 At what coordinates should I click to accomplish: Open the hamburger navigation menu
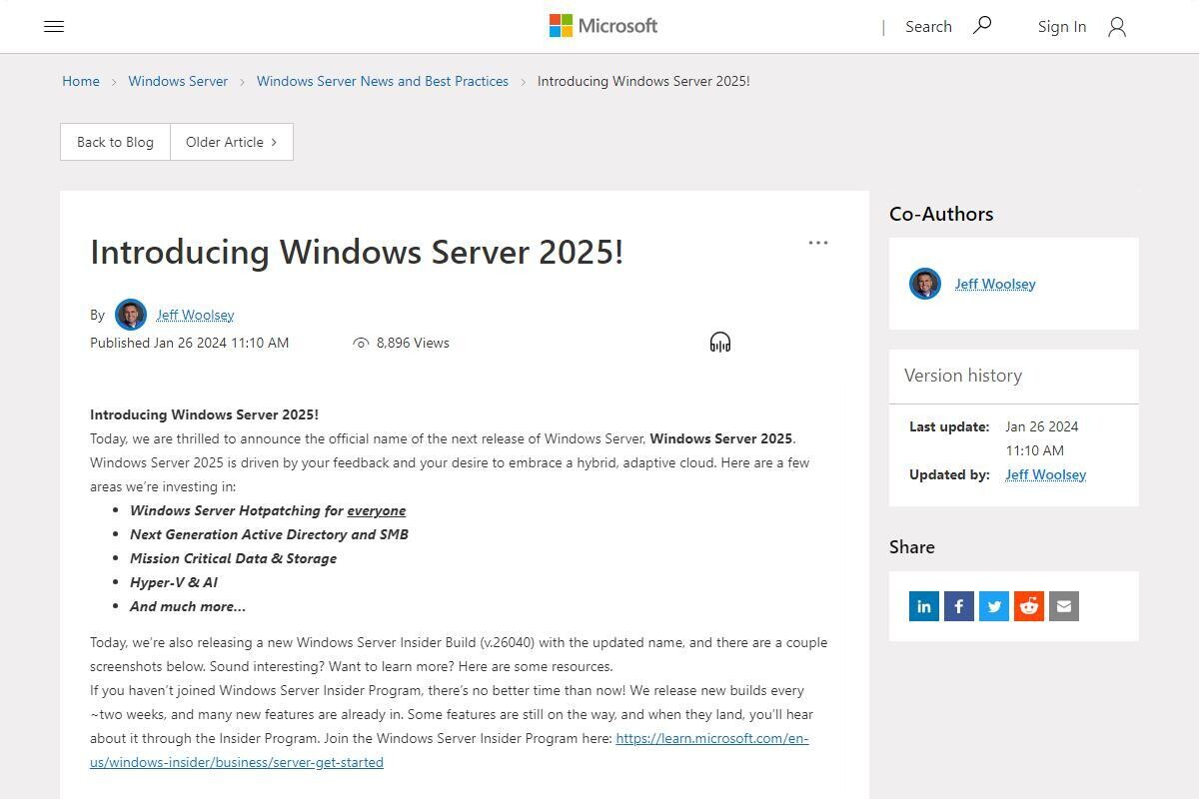point(54,27)
